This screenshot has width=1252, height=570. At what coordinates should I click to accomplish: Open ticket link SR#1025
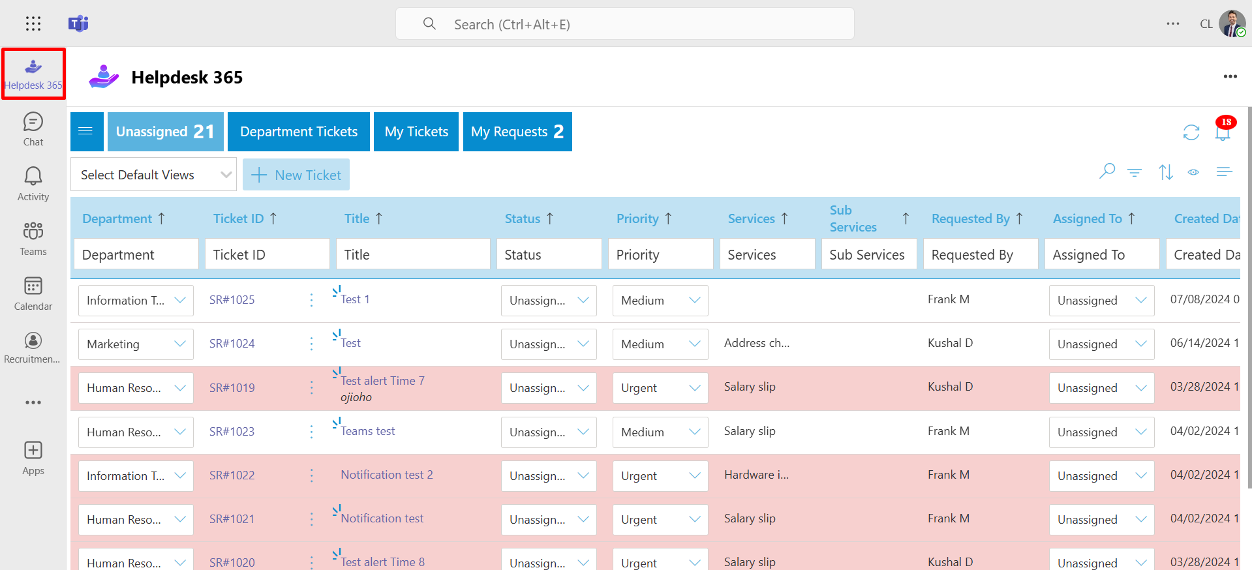pos(232,300)
